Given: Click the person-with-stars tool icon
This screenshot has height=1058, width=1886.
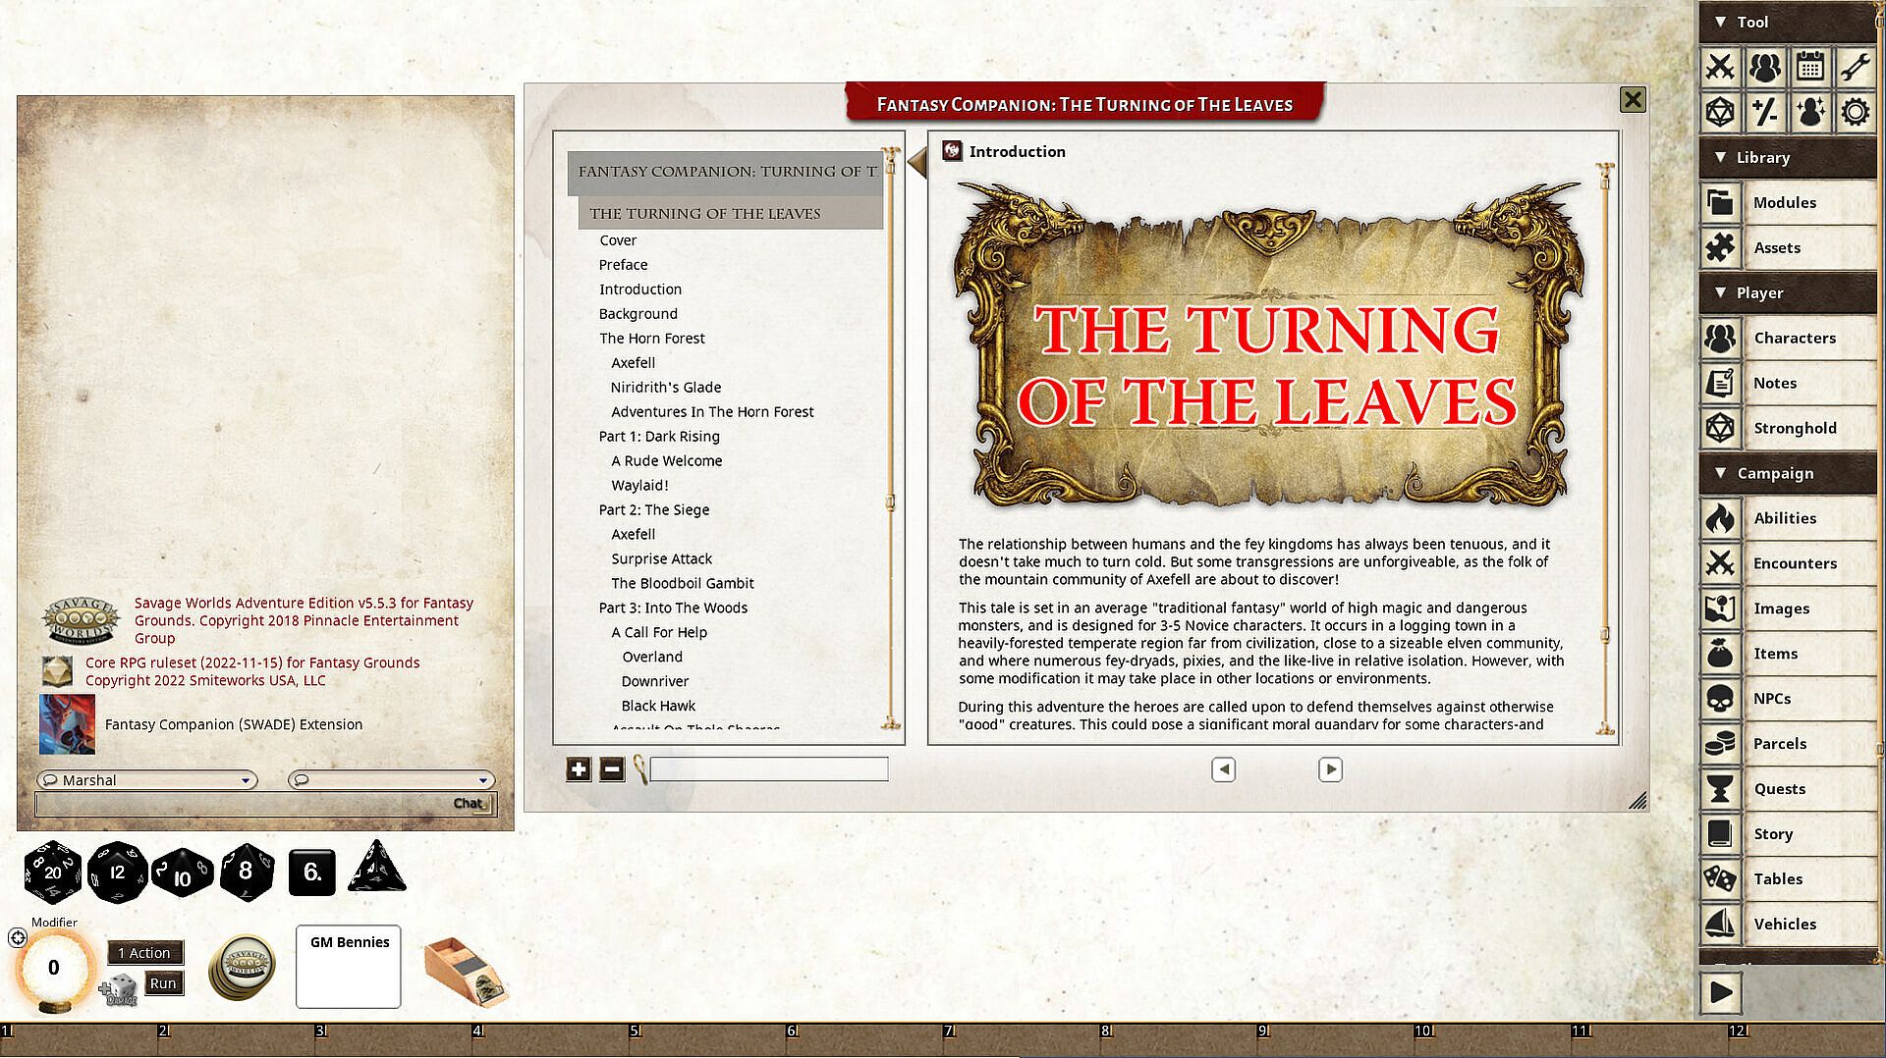Looking at the screenshot, I should (1810, 112).
